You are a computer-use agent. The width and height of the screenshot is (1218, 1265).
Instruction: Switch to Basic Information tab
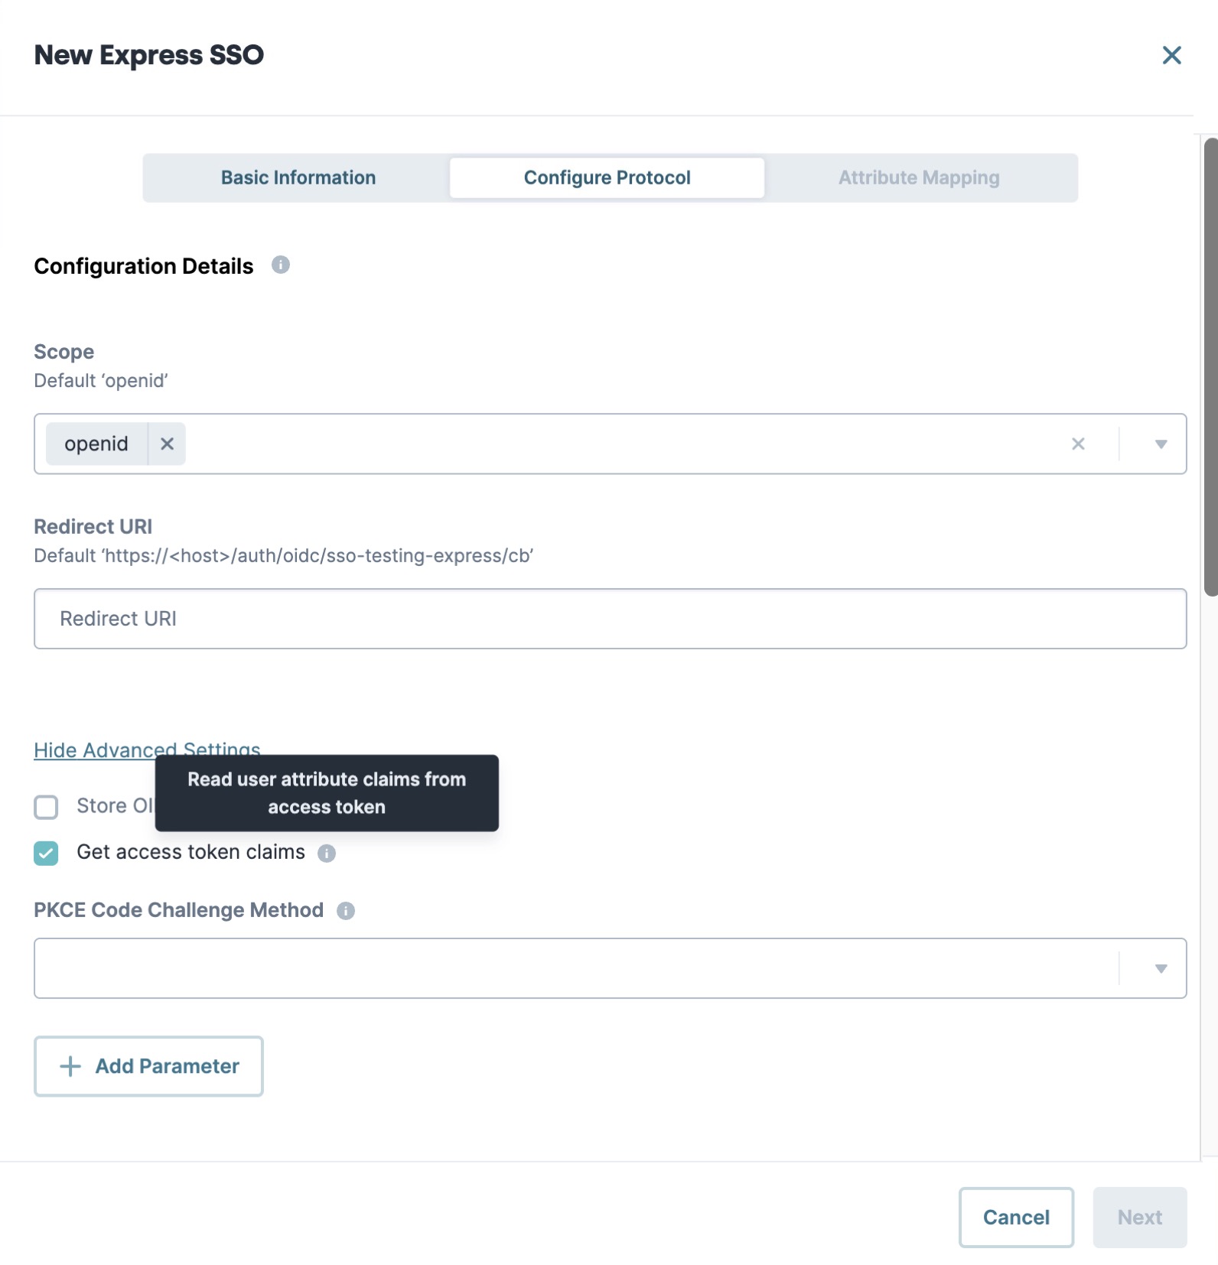pyautogui.click(x=298, y=177)
